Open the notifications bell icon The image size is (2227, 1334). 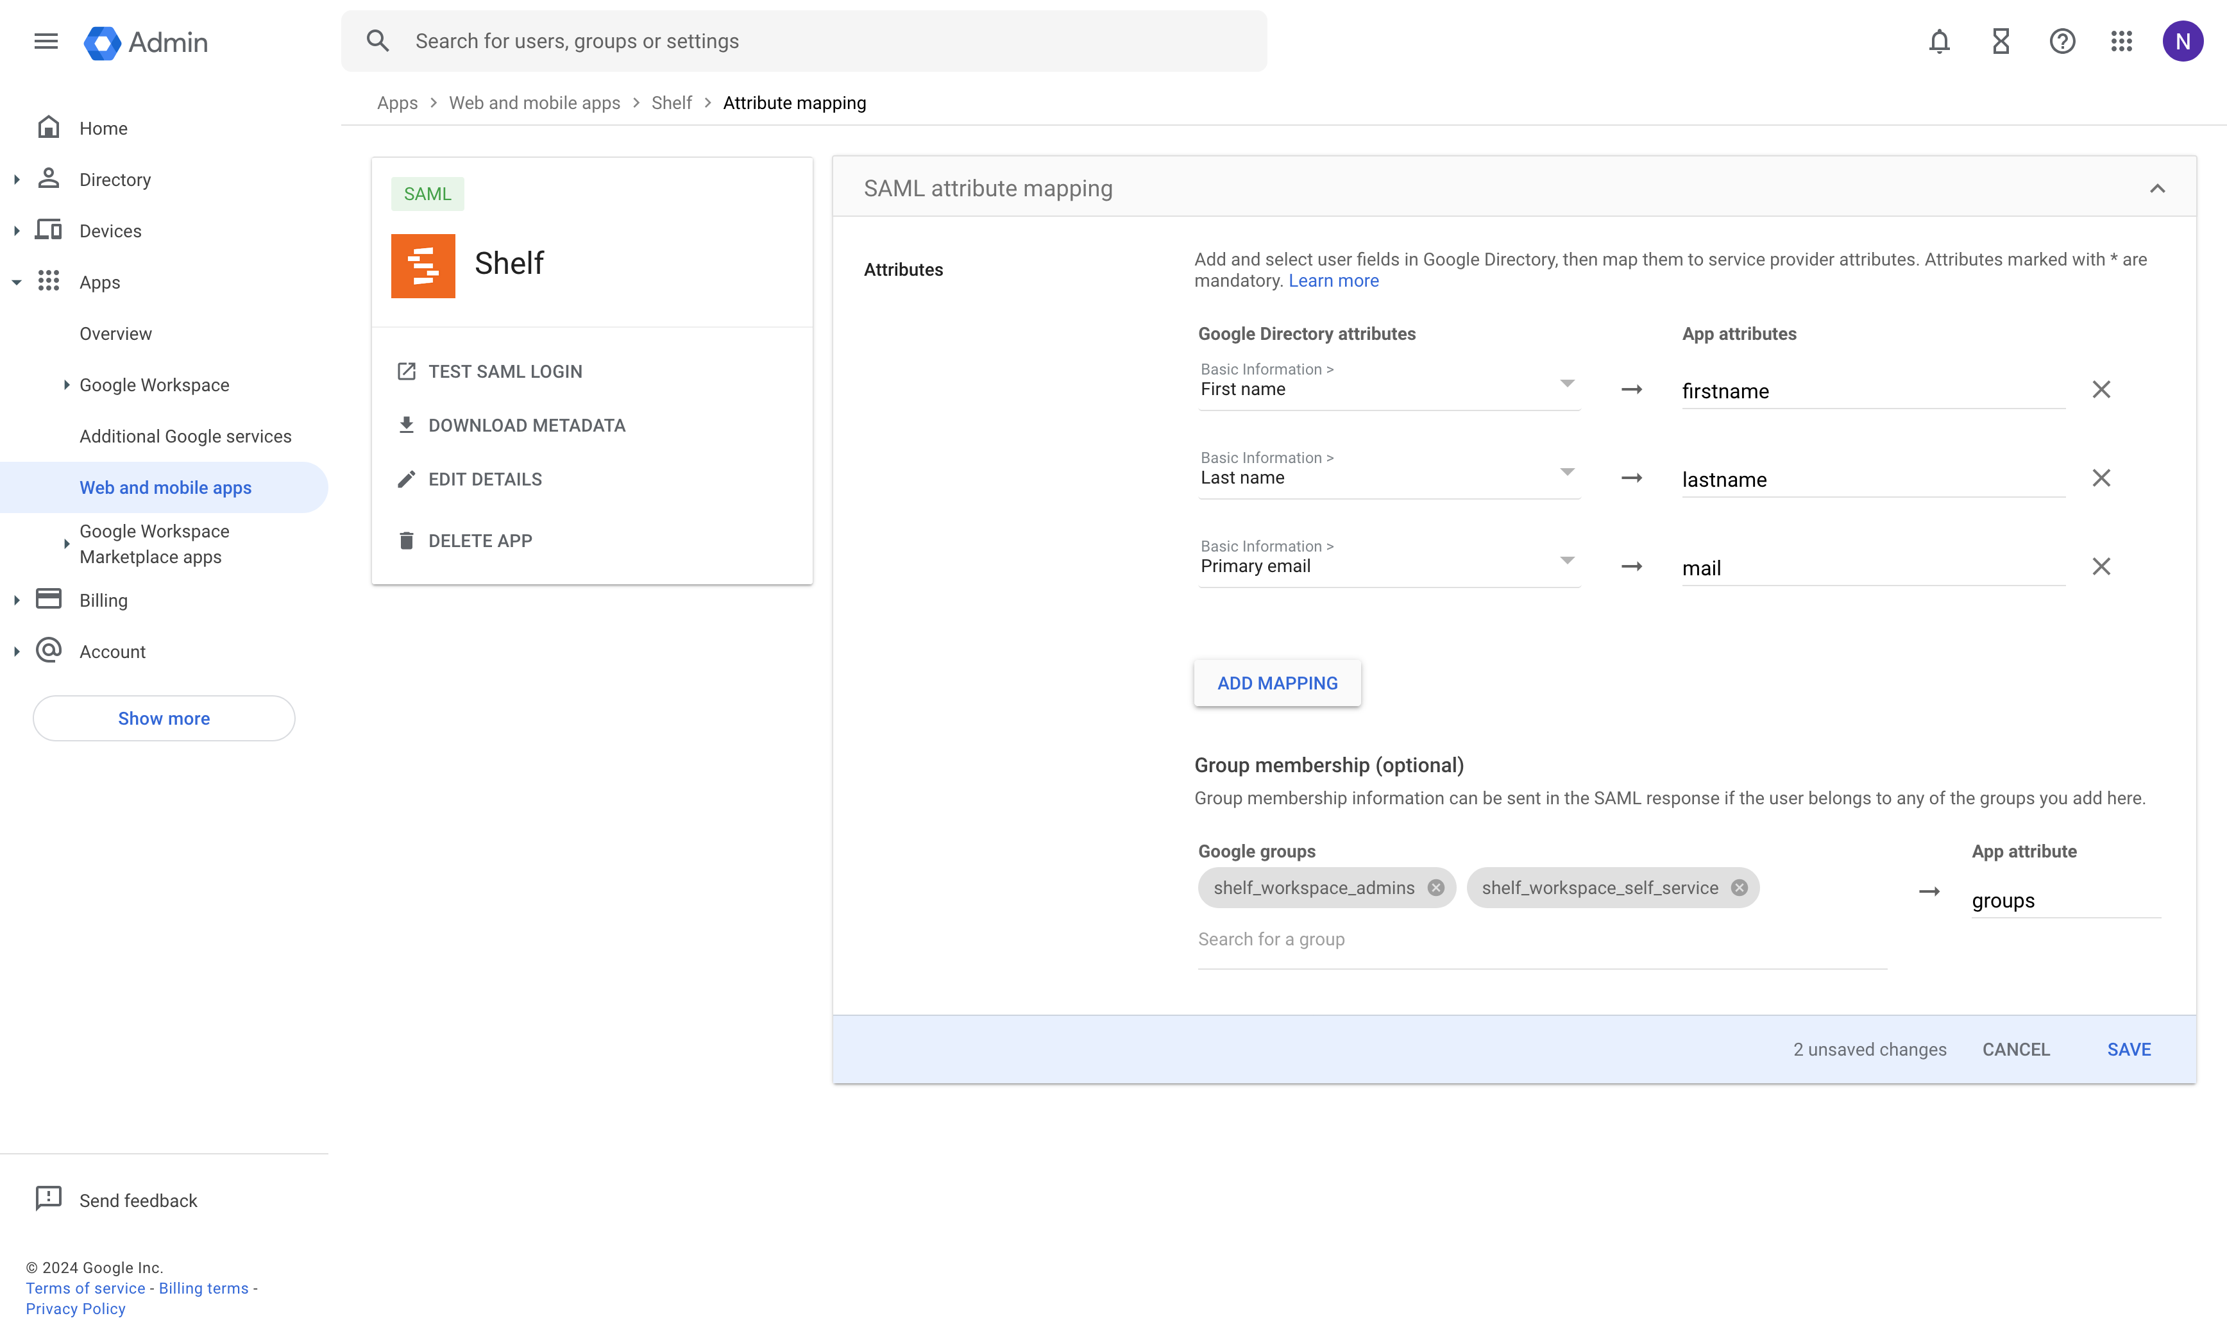(1938, 41)
